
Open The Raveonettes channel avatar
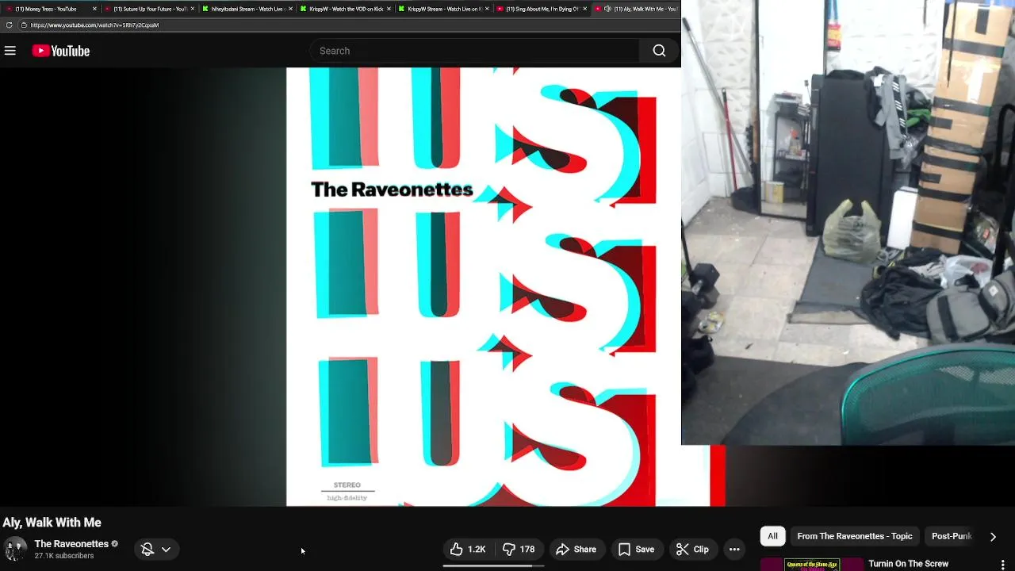pyautogui.click(x=15, y=549)
